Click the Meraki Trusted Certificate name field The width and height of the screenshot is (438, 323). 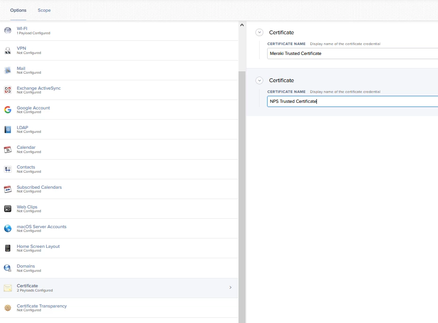pos(353,54)
